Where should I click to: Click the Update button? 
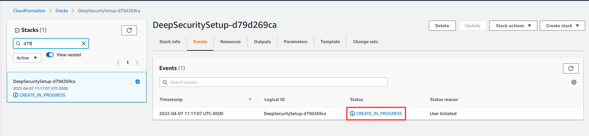click(472, 26)
